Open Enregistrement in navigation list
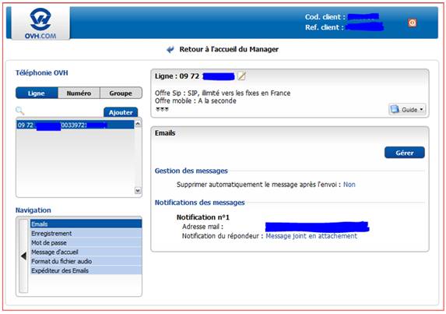The height and width of the screenshot is (314, 446). coord(86,234)
